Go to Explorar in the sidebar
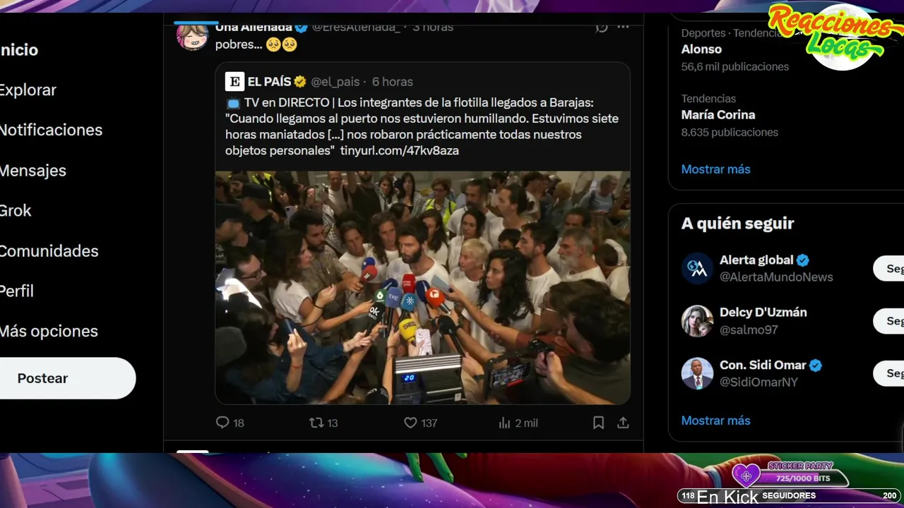This screenshot has height=508, width=904. click(27, 90)
